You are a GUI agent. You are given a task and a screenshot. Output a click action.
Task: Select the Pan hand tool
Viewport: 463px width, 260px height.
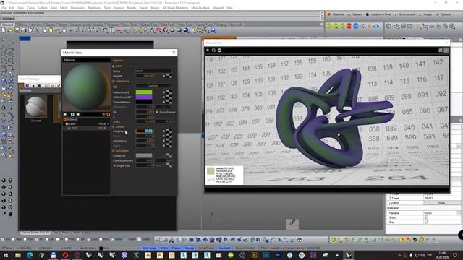[64, 30]
